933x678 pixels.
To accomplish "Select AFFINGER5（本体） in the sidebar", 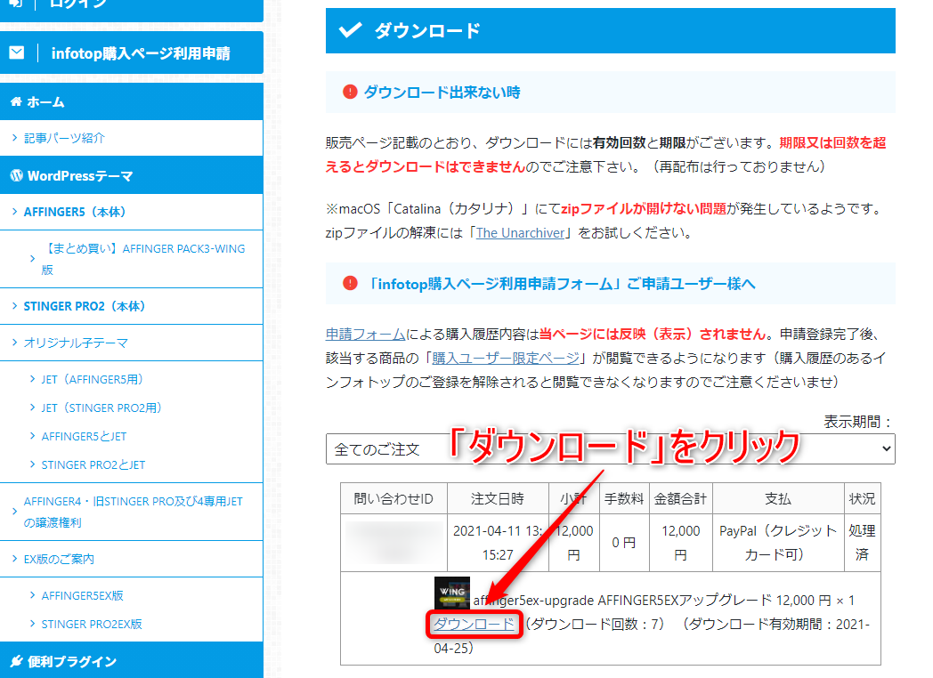I will (x=132, y=212).
